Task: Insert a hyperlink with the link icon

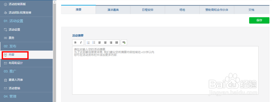Action: (x=124, y=42)
